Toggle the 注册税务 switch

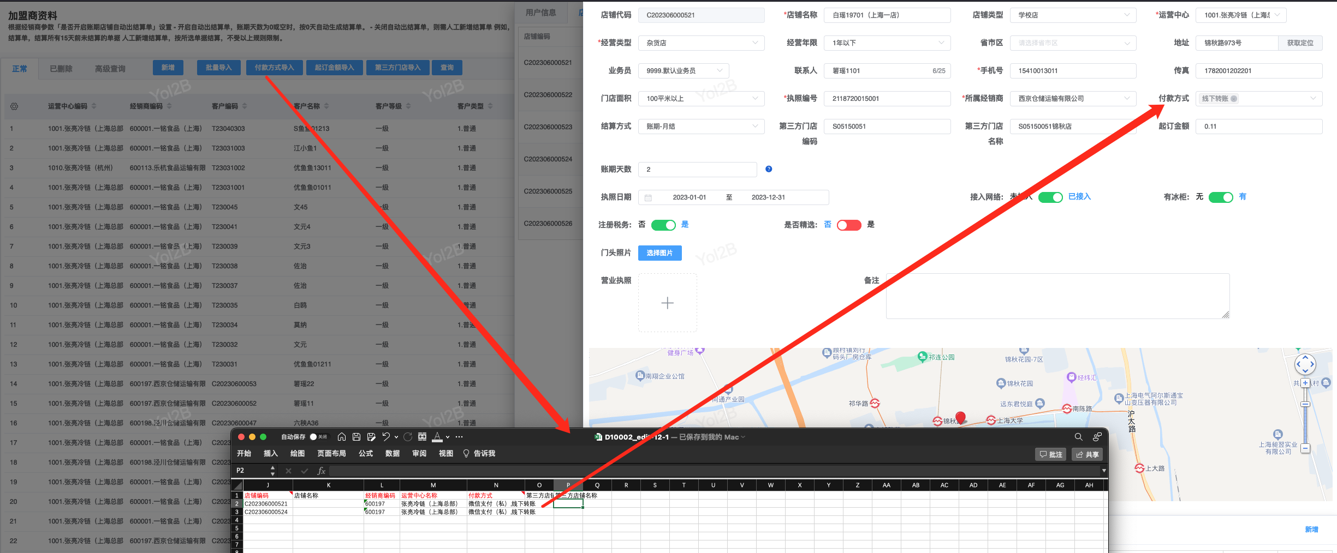click(x=663, y=225)
